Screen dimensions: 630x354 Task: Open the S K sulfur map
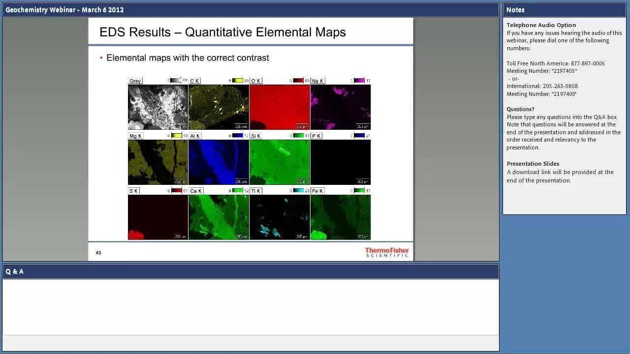click(x=158, y=217)
